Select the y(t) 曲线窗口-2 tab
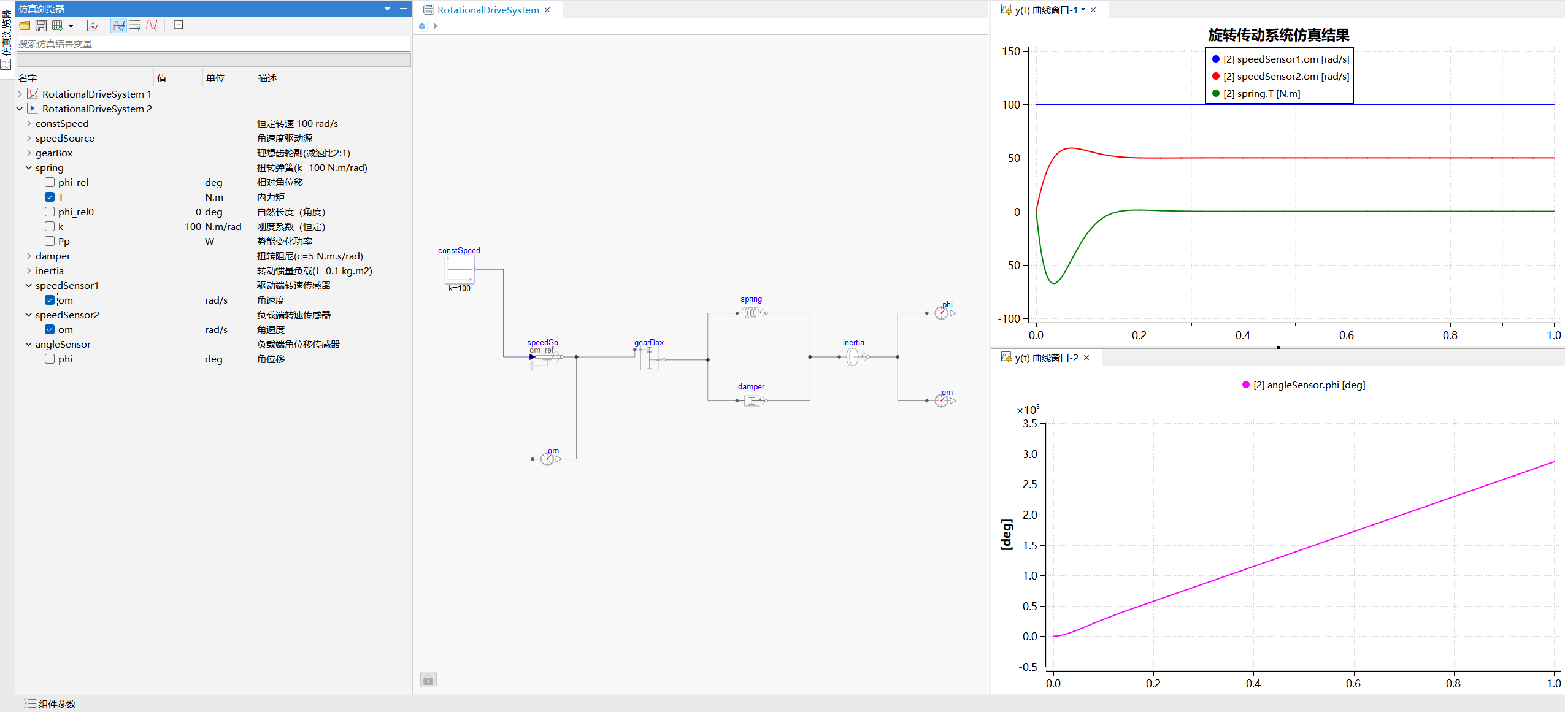This screenshot has width=1565, height=712. 1047,358
